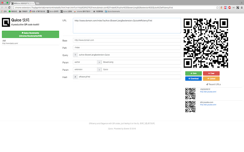Open the star-icon bookmark in bookmarks bar

tap(98, 11)
